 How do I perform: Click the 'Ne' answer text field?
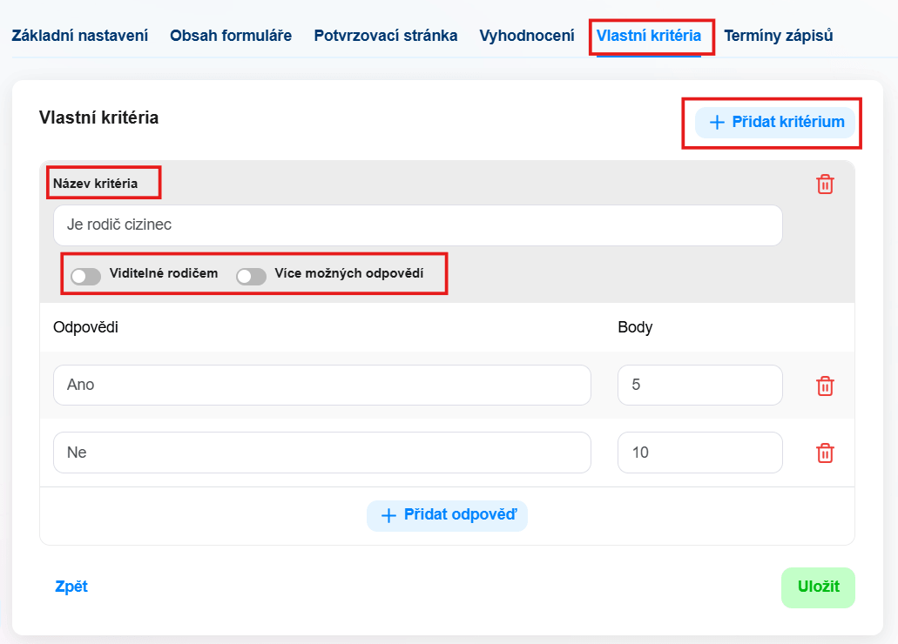(x=321, y=453)
